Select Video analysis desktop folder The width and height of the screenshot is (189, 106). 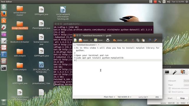click(x=20, y=67)
